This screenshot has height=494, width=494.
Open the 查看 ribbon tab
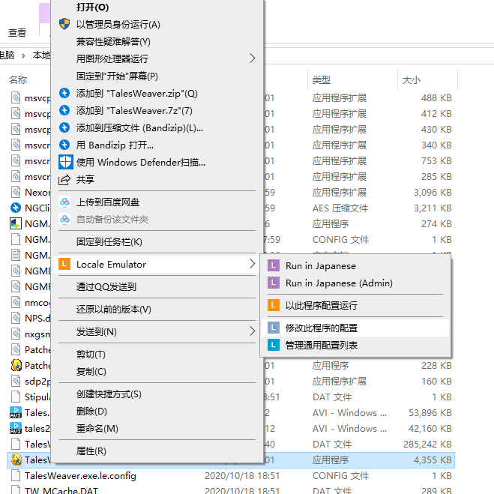(17, 32)
